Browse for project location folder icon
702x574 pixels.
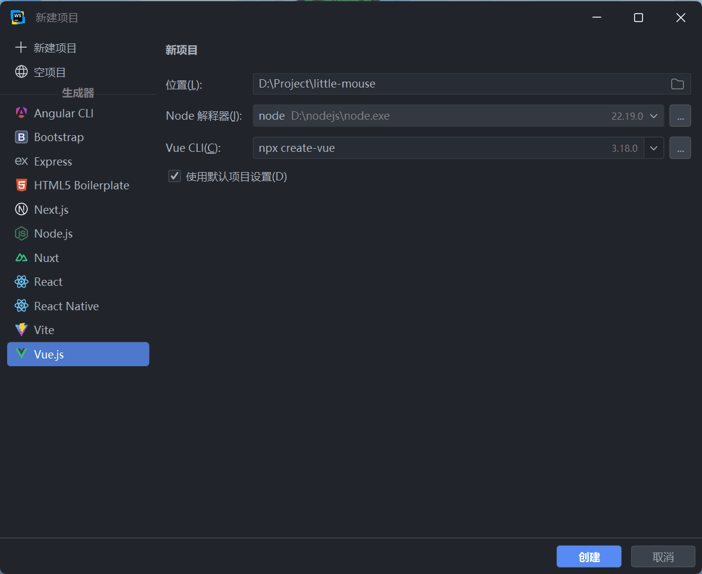click(677, 84)
